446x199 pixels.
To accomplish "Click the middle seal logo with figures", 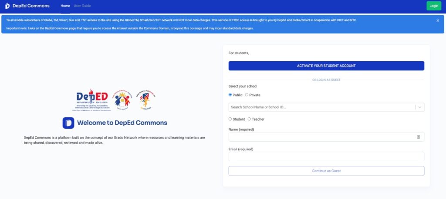I will [122, 99].
